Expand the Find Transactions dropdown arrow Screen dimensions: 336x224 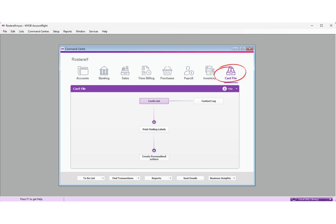pyautogui.click(x=139, y=178)
